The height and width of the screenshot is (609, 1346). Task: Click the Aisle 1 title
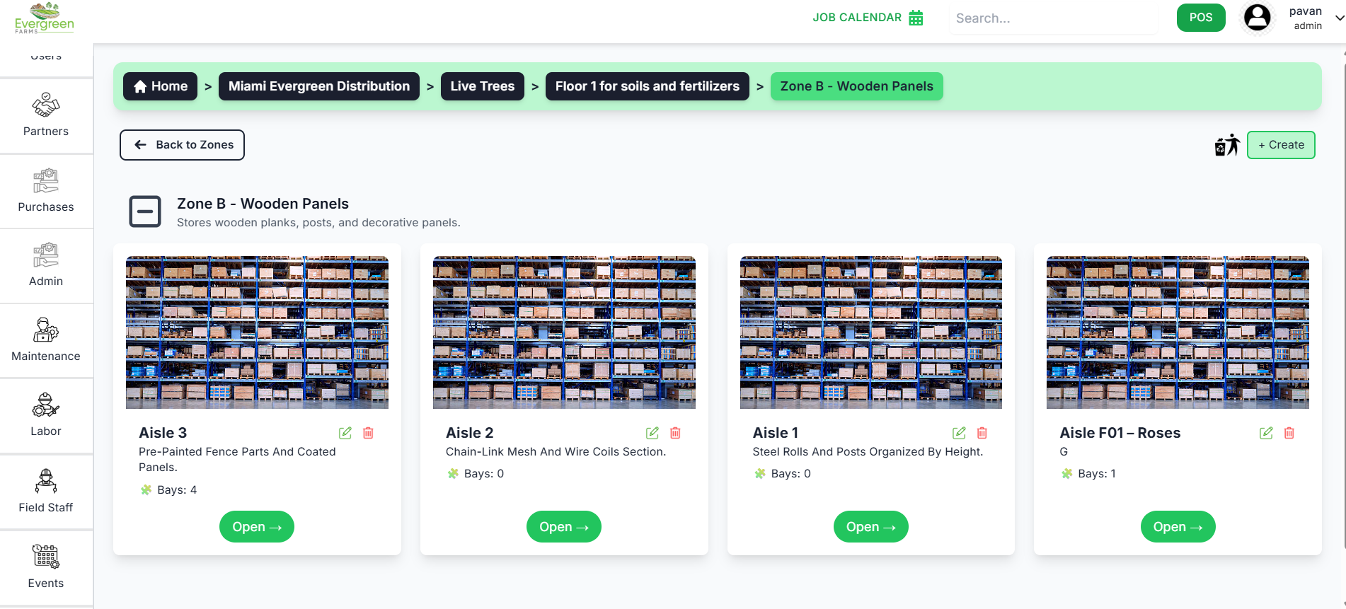coord(776,433)
